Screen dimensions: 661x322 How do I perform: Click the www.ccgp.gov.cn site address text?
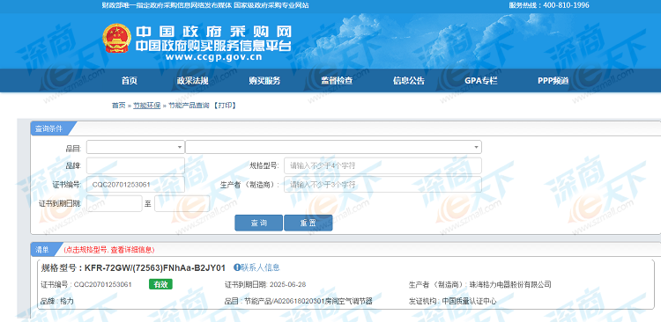point(214,57)
